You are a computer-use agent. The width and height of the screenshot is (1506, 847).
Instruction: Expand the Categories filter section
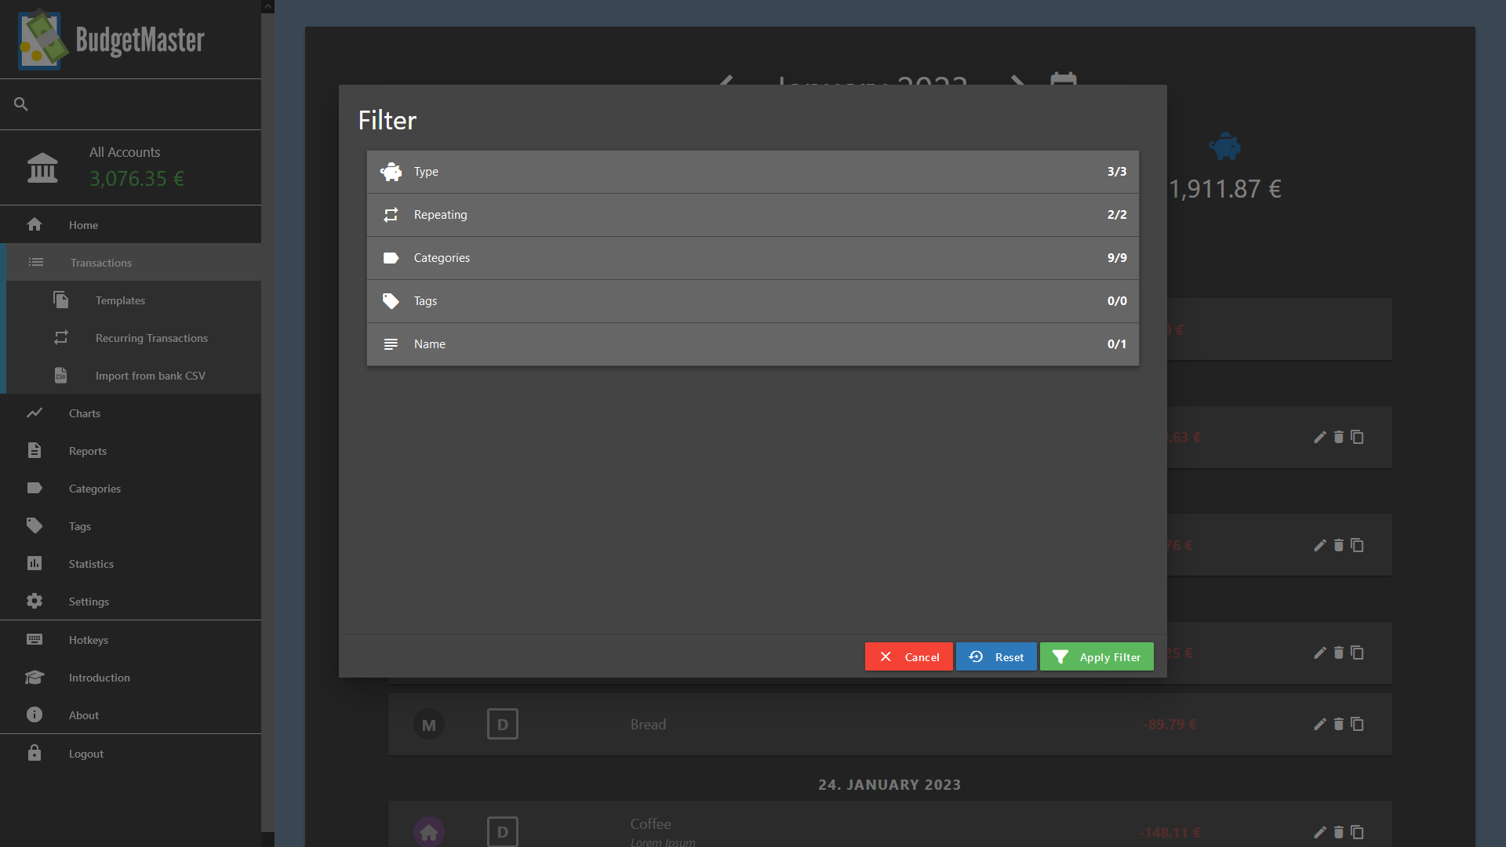tap(753, 258)
